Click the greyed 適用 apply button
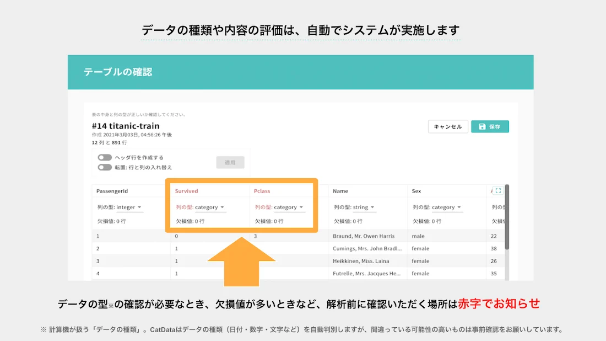 click(x=230, y=163)
